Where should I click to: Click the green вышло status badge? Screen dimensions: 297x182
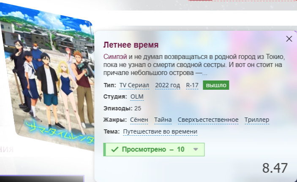(x=215, y=85)
